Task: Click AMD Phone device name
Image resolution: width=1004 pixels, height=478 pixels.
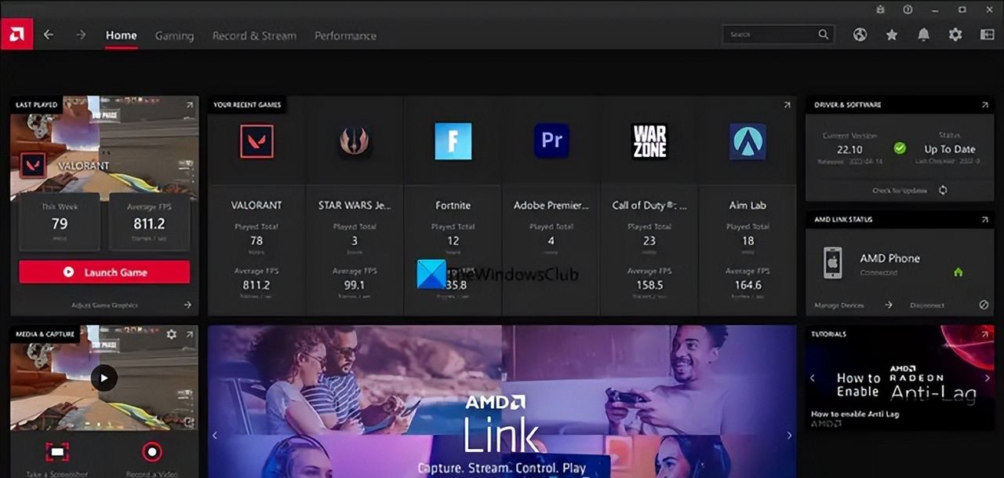Action: (889, 258)
